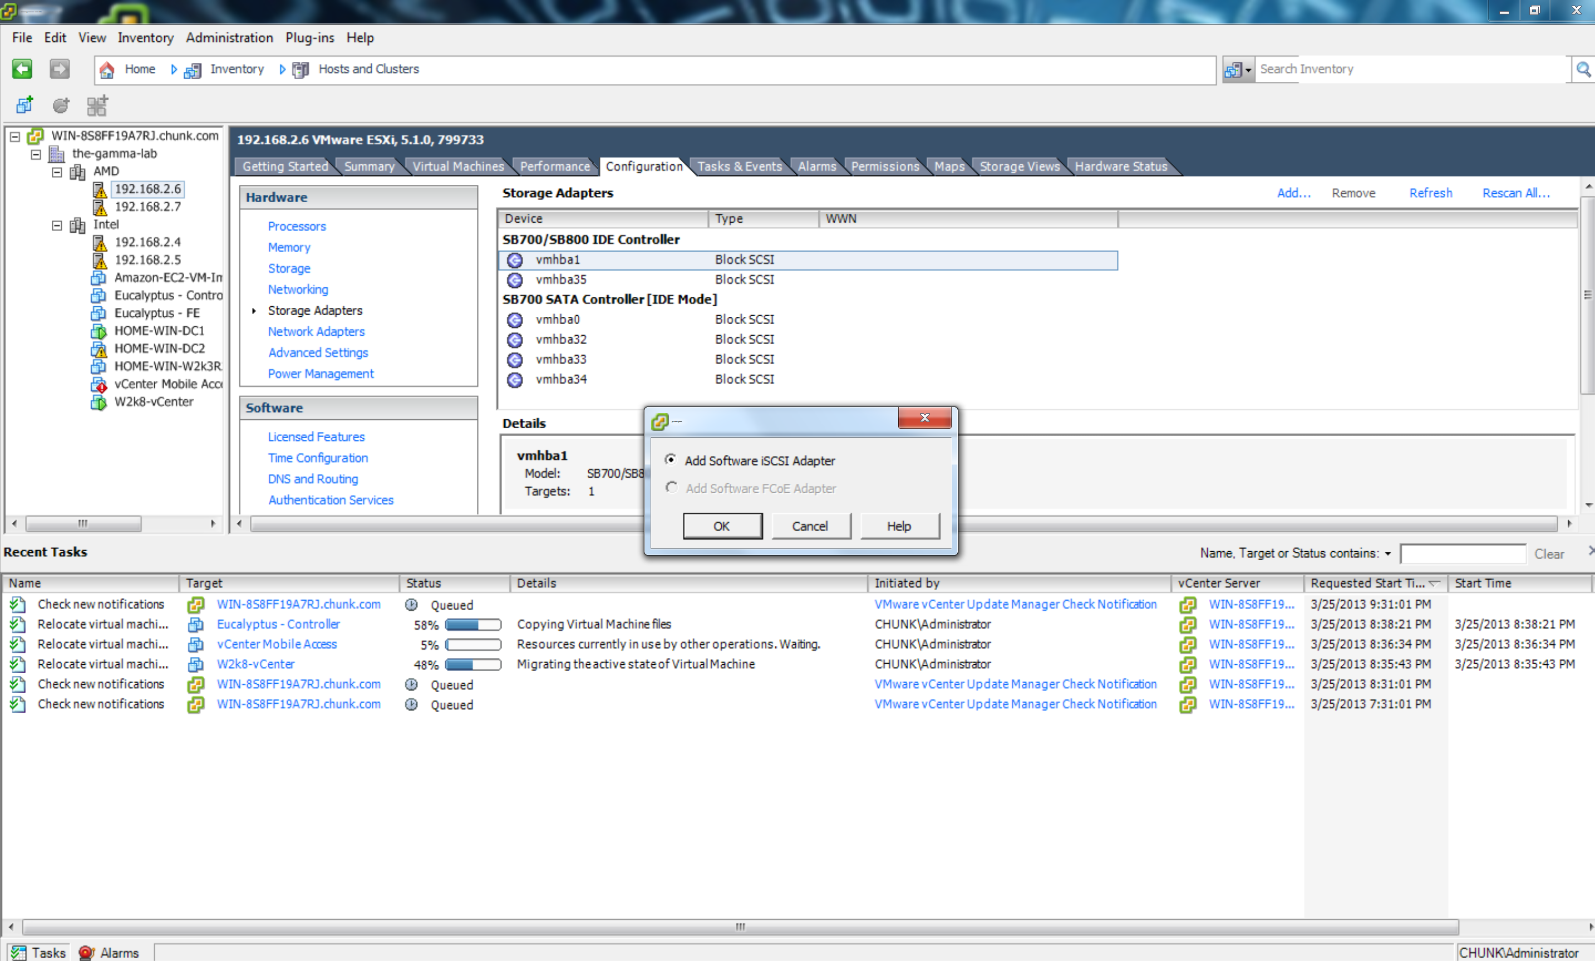Collapse the AMD cluster tree node
Image resolution: width=1595 pixels, height=961 pixels.
click(57, 171)
